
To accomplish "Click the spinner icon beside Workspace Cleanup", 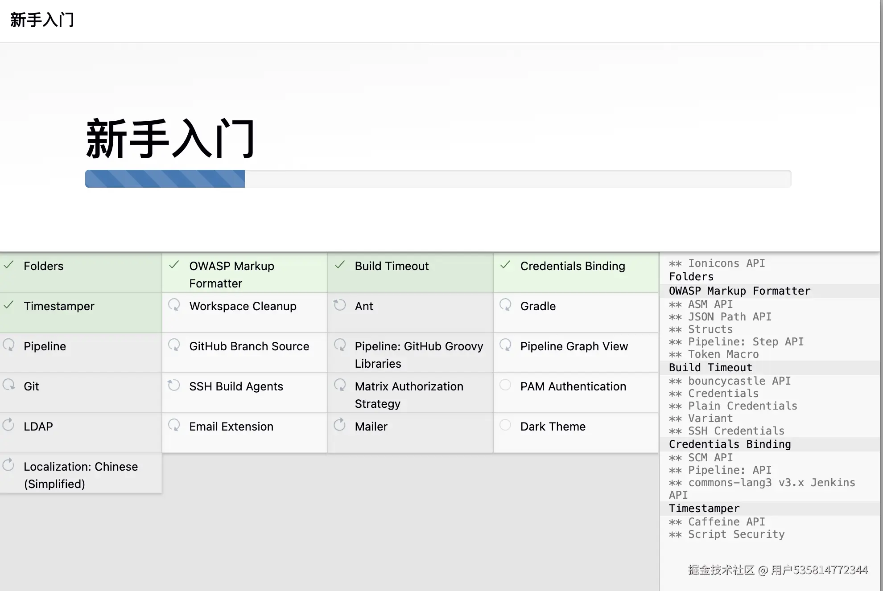I will pos(174,305).
